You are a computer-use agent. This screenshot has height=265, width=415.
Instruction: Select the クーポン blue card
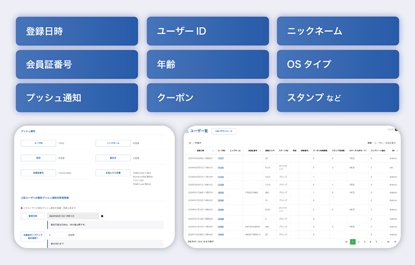[207, 98]
